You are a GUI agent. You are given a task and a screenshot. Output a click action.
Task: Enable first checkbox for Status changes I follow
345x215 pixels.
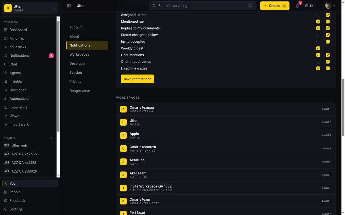coord(318,35)
